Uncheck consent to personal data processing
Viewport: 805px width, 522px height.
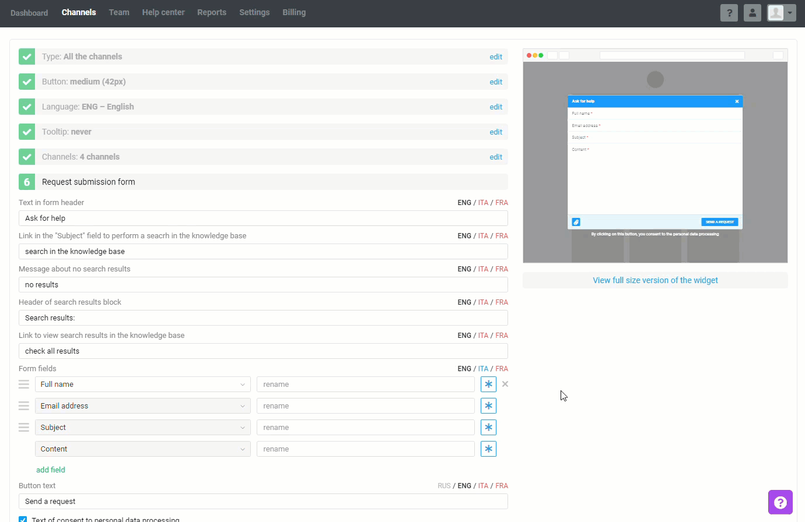(x=22, y=519)
